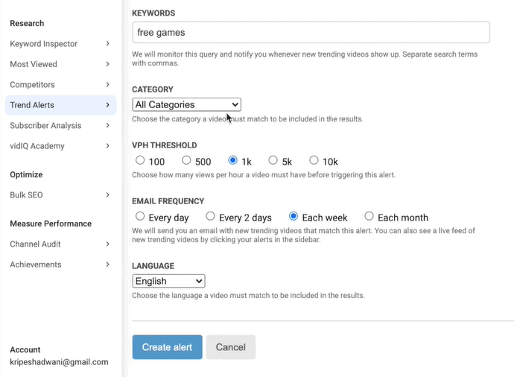This screenshot has height=377, width=514.
Task: Click the 'EMAIL FREQUENCY' label
Action: coord(168,201)
